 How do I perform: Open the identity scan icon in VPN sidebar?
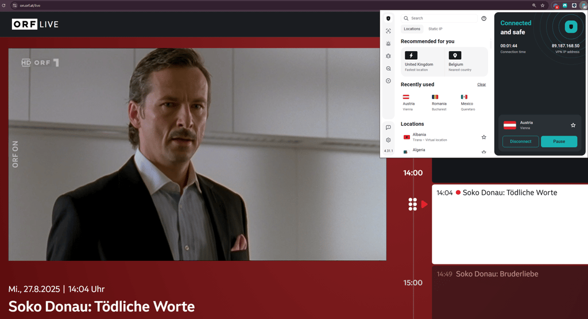[x=388, y=31]
